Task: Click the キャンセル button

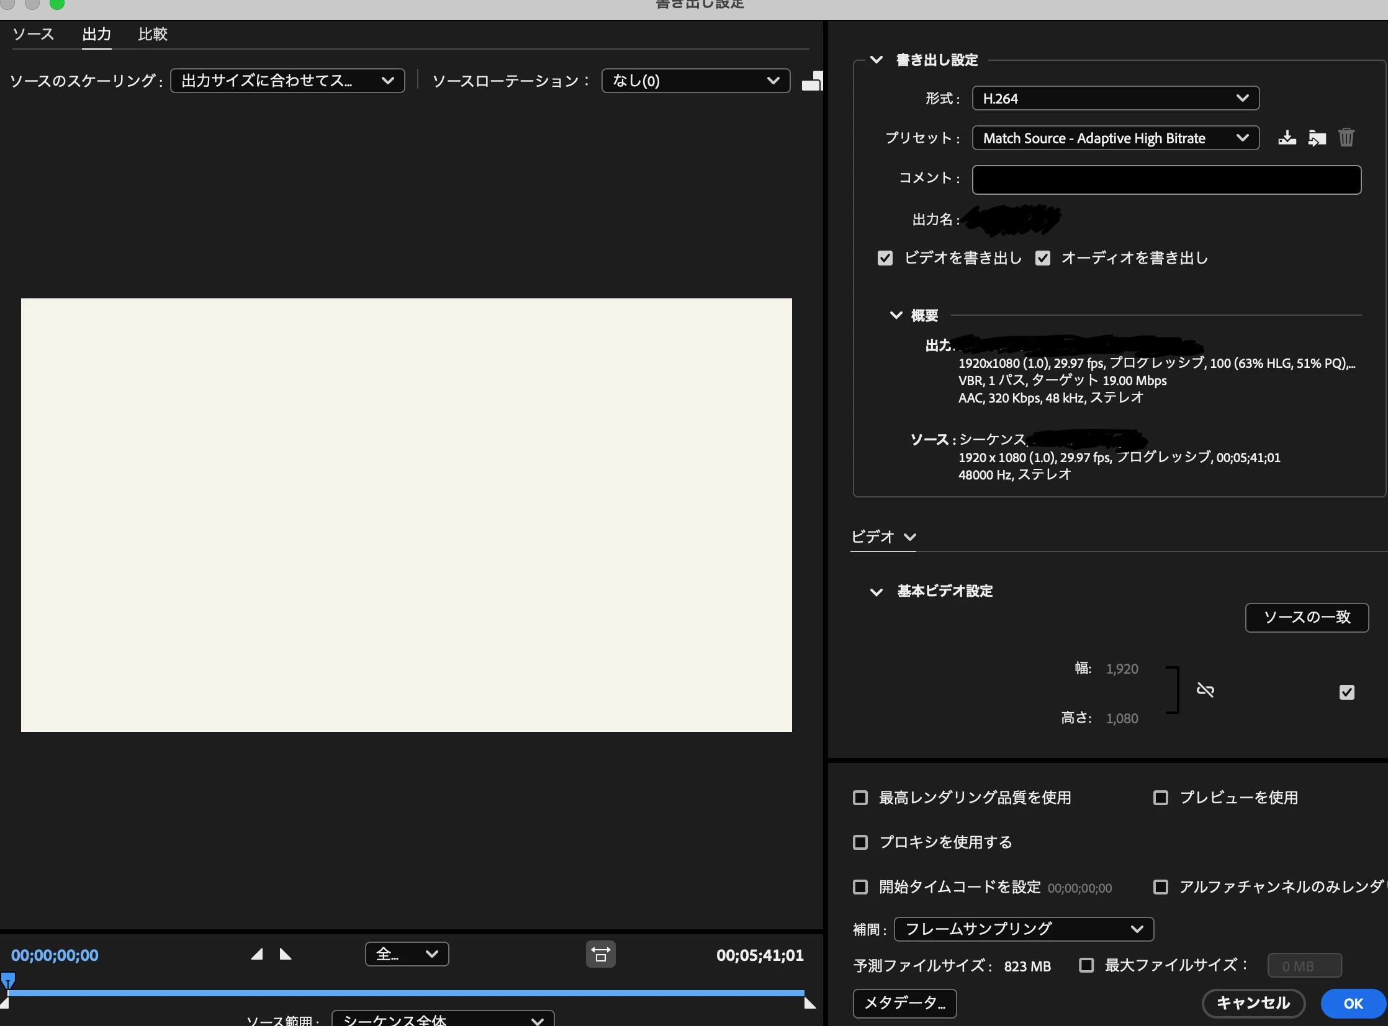Action: coord(1253,1003)
